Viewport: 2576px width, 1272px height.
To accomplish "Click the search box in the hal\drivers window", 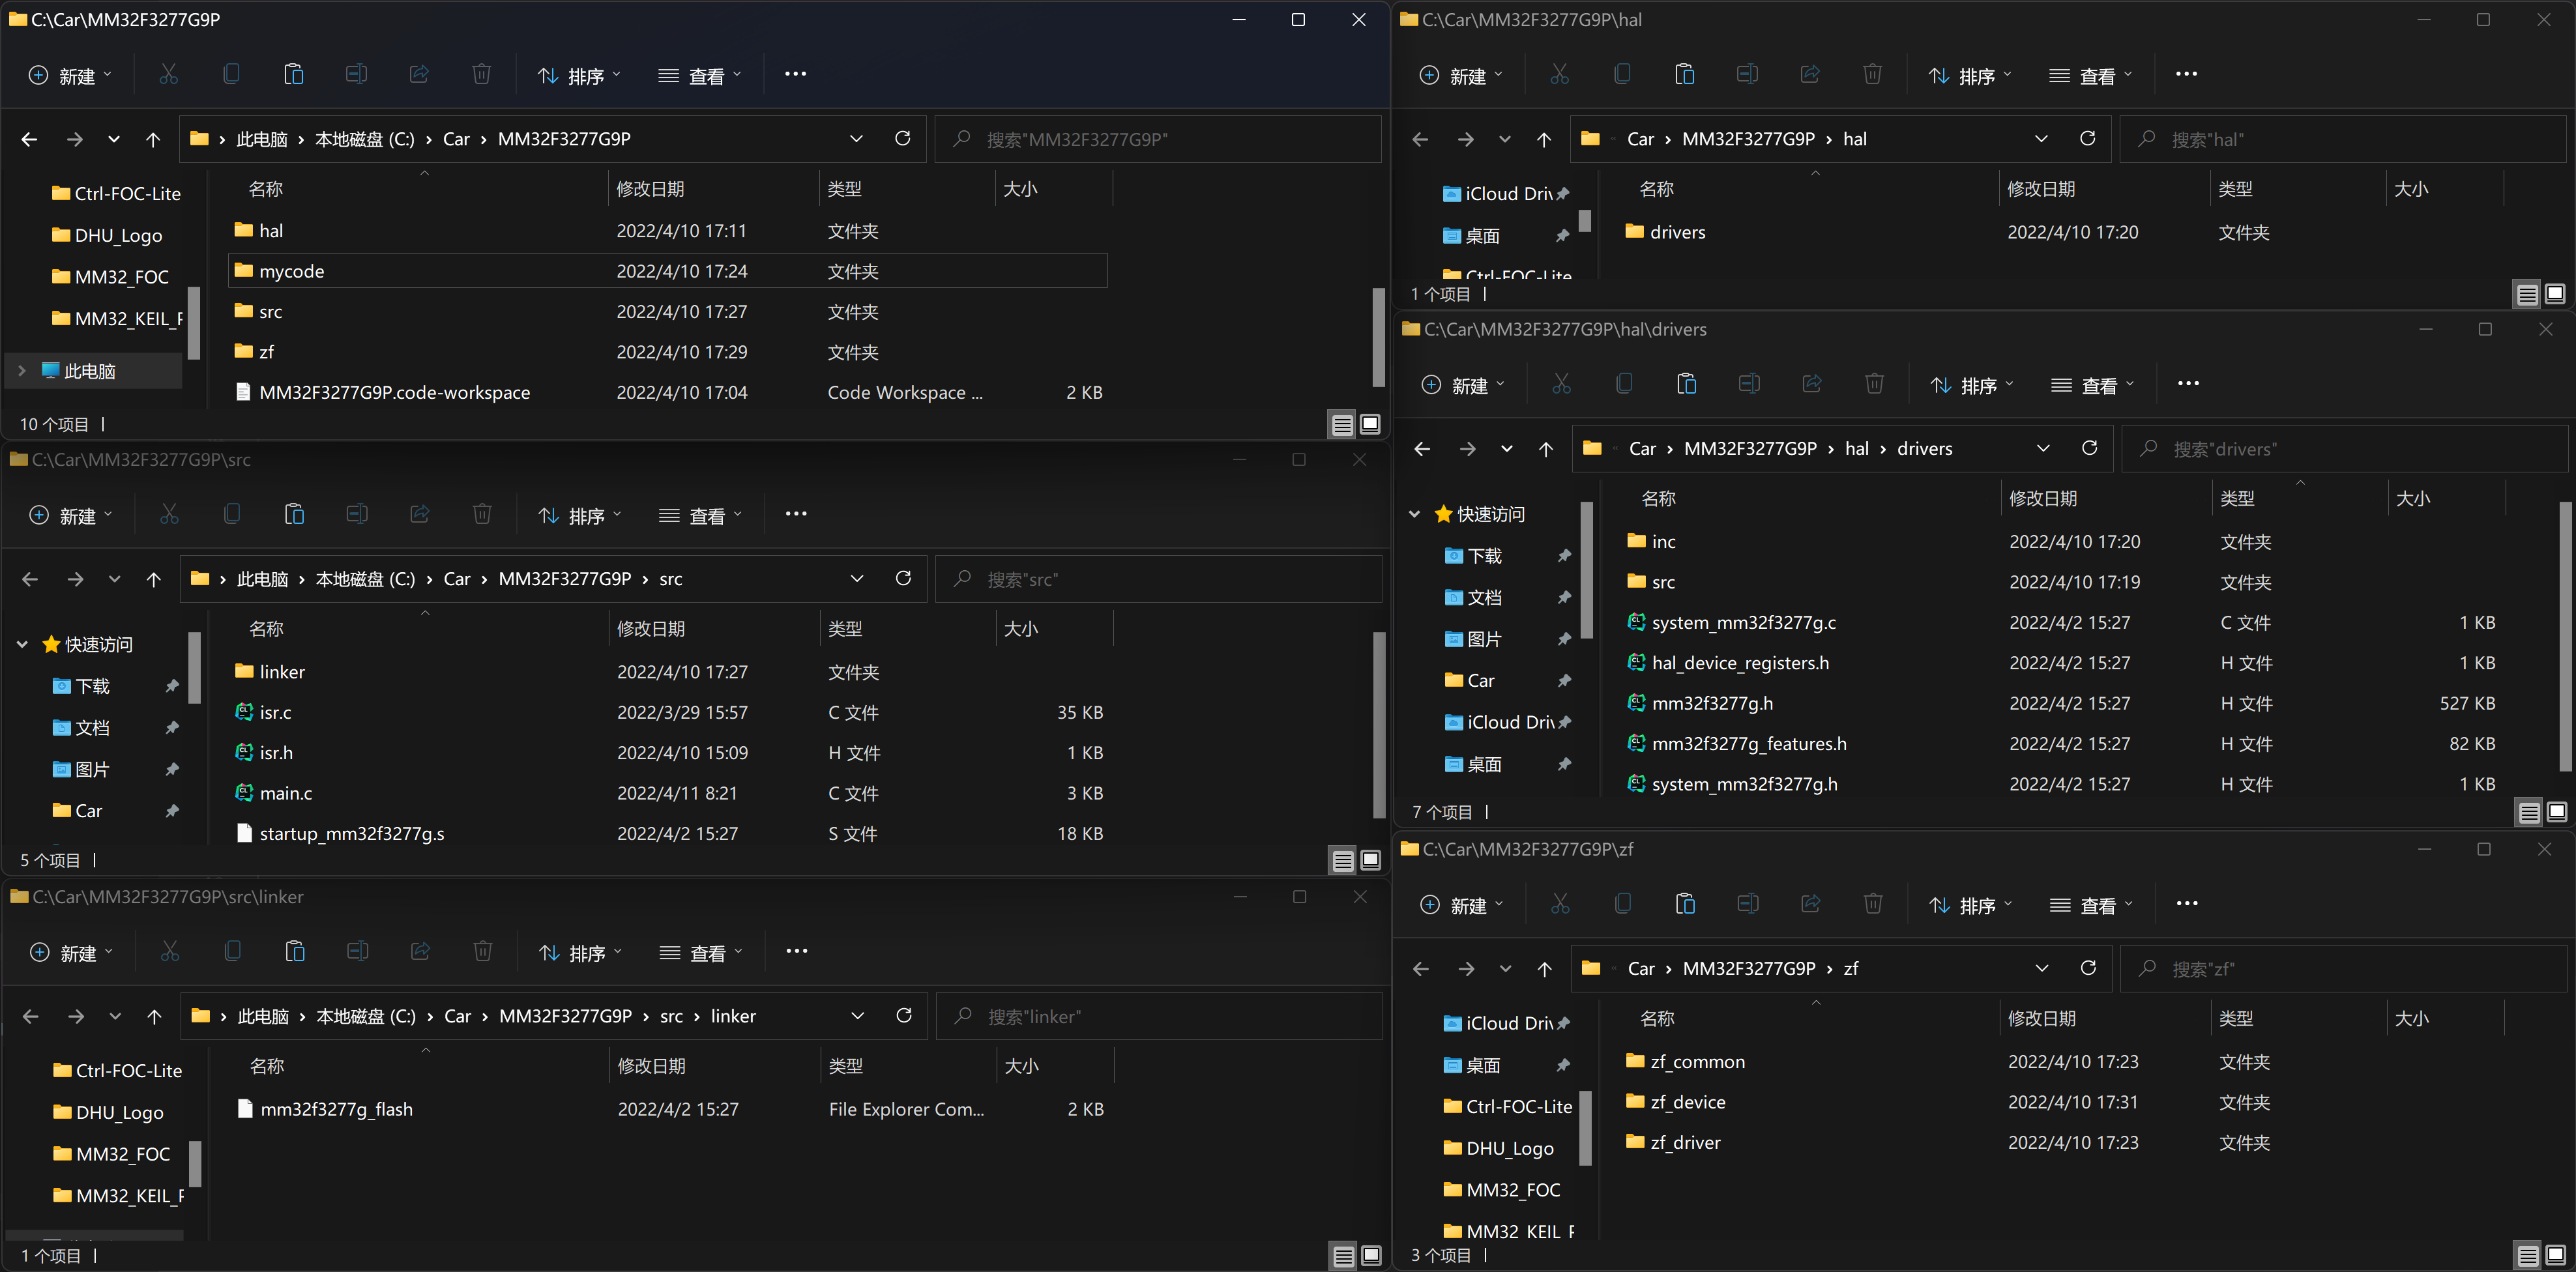I will 2340,449.
